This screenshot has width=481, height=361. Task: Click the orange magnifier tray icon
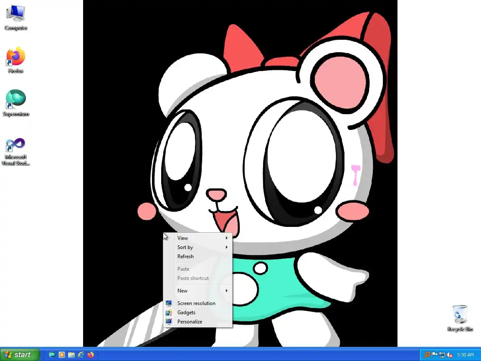coord(427,355)
